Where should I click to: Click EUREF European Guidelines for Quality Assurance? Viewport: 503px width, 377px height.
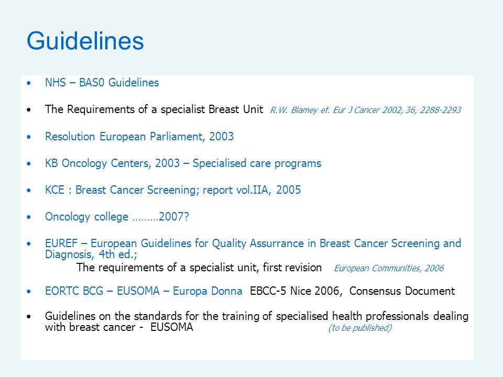(253, 243)
